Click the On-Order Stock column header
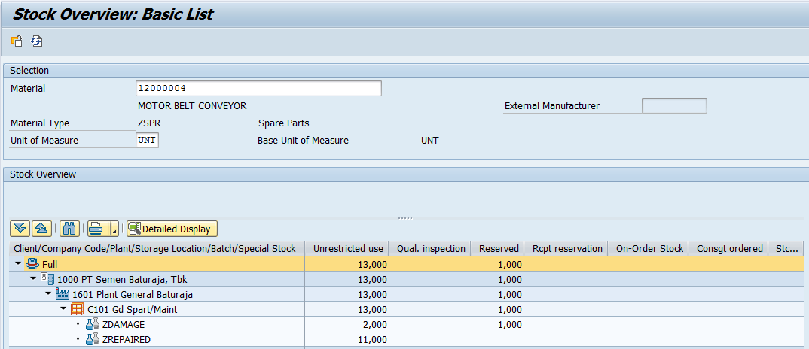The width and height of the screenshot is (809, 349). (x=649, y=248)
